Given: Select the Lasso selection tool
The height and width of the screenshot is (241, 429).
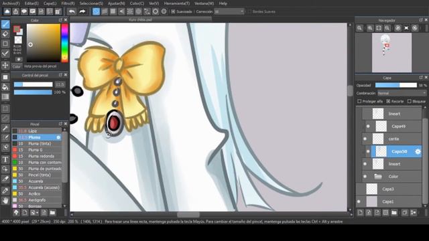Looking at the screenshot, I should click(x=5, y=118).
